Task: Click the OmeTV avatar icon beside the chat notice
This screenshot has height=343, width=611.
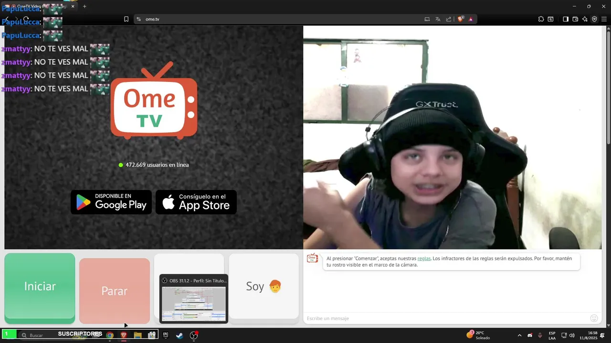Action: [x=312, y=258]
